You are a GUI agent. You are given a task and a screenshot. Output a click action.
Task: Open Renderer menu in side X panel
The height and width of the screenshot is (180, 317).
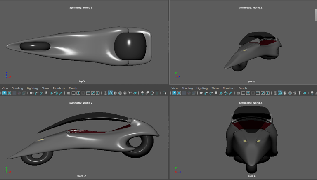[229, 88]
